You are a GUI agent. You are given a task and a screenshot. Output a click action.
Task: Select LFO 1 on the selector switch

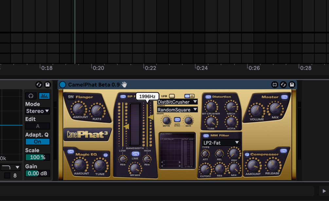187,96
